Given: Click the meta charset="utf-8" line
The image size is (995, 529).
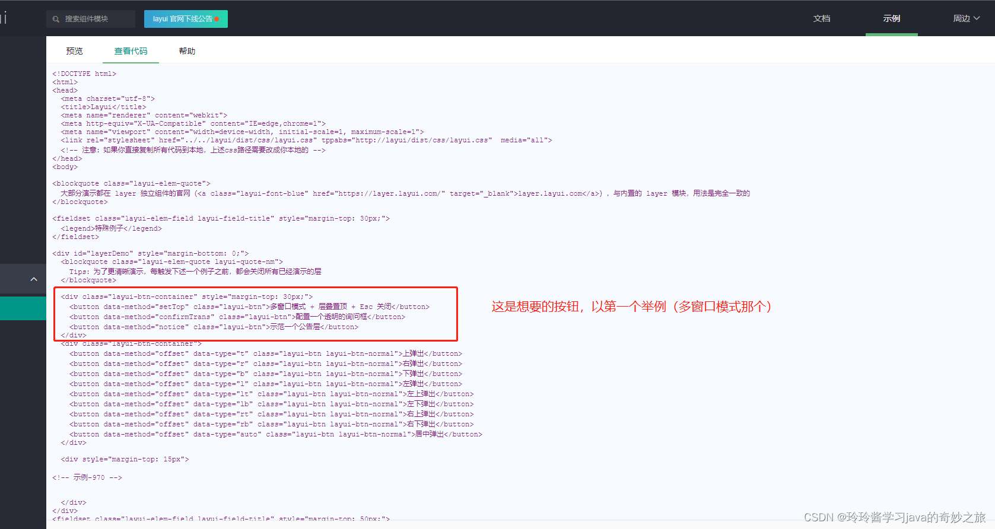Looking at the screenshot, I should (107, 98).
